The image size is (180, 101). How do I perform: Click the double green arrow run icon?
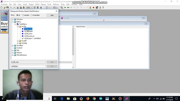(68, 8)
